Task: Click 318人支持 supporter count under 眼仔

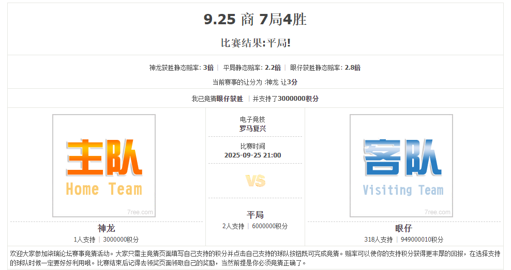Action: pos(378,240)
